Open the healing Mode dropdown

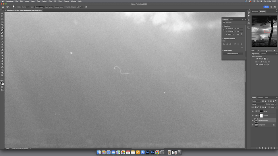pyautogui.click(x=25, y=7)
